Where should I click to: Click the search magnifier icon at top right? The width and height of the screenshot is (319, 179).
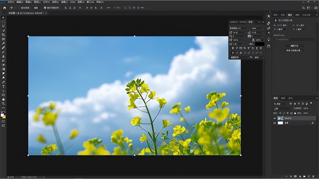point(304,8)
